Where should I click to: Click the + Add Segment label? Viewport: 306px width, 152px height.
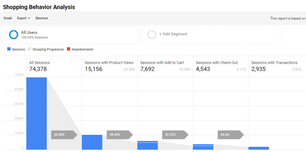173,34
